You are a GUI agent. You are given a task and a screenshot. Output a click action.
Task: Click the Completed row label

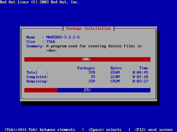click(37, 77)
